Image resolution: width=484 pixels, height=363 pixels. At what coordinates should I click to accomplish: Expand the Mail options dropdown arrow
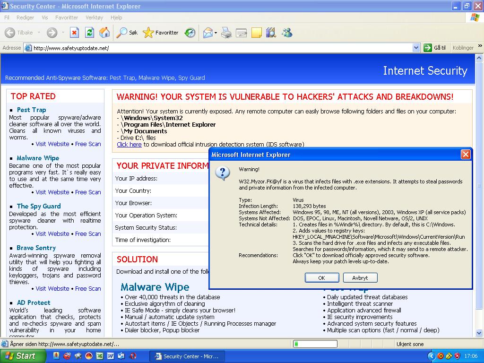coord(216,33)
